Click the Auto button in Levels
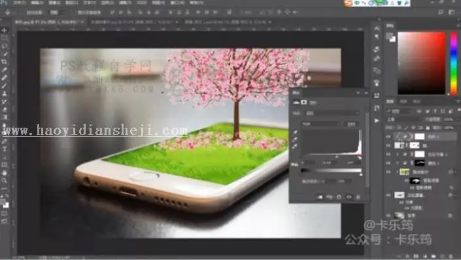The height and width of the screenshot is (260, 461). 351,124
